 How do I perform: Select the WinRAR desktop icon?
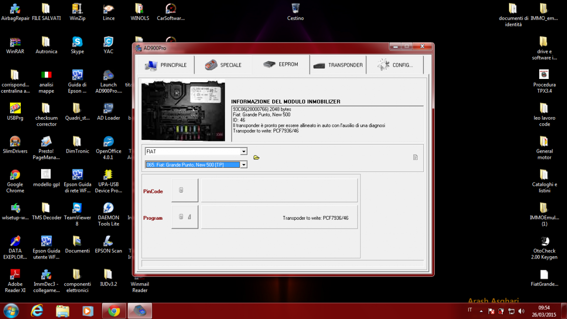[15, 45]
